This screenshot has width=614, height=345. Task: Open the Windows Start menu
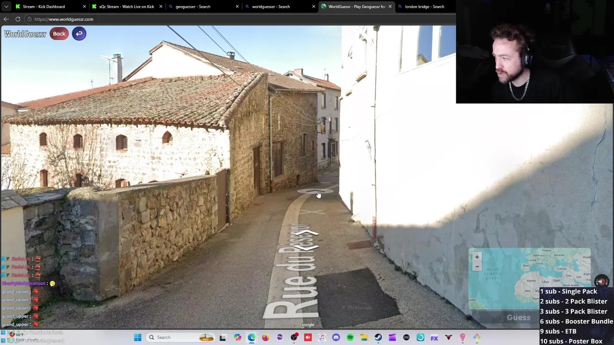click(x=138, y=337)
